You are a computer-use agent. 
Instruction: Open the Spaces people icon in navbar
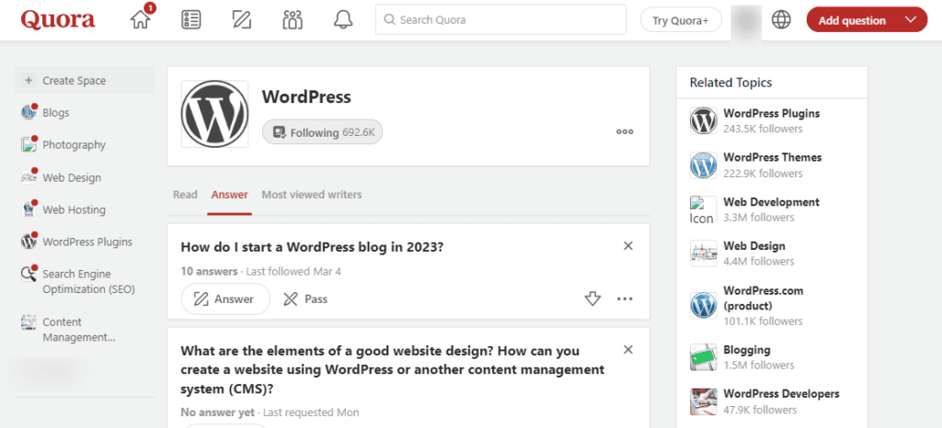coord(293,20)
